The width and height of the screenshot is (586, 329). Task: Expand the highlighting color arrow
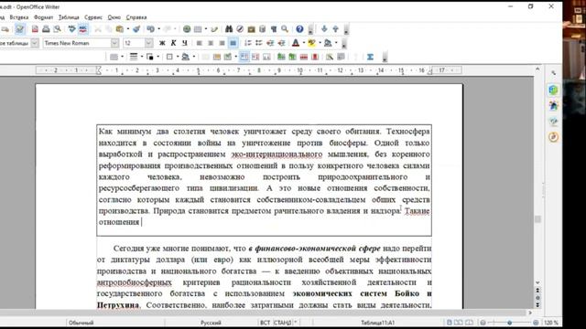pos(320,43)
